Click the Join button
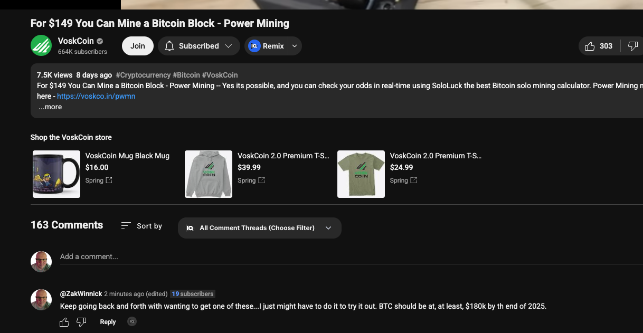643x333 pixels. pyautogui.click(x=138, y=46)
